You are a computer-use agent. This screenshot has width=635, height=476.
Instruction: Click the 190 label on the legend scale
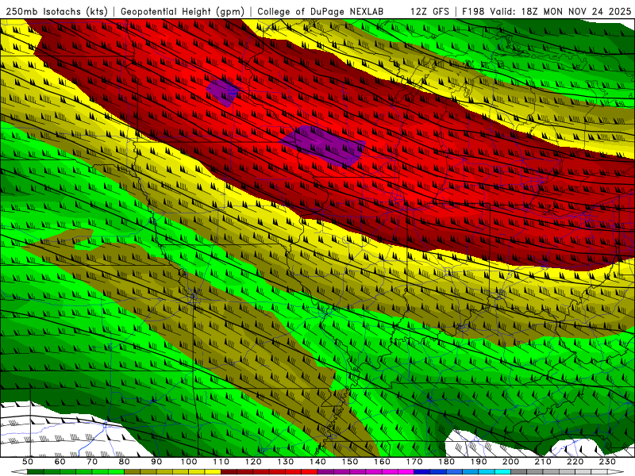479,462
